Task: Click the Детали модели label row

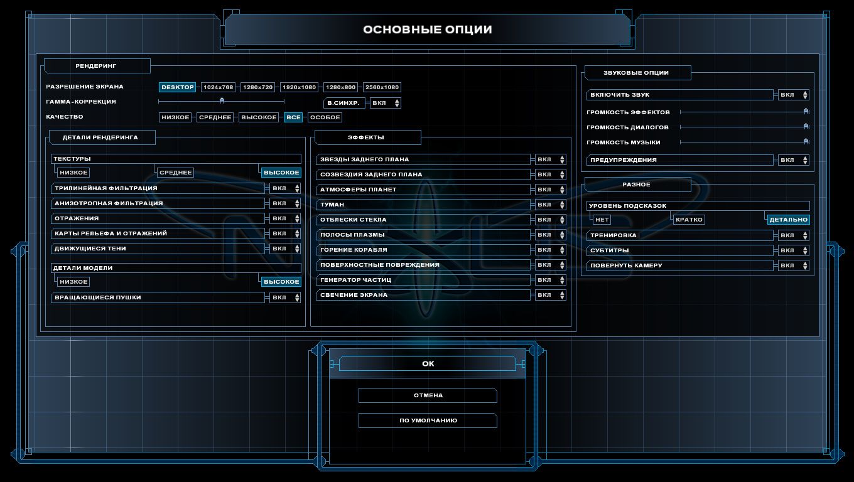Action: click(176, 268)
